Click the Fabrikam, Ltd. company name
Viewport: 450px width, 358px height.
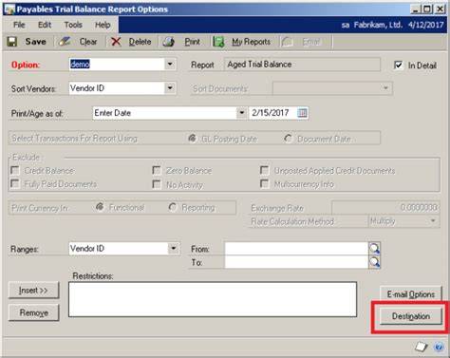[x=378, y=25]
